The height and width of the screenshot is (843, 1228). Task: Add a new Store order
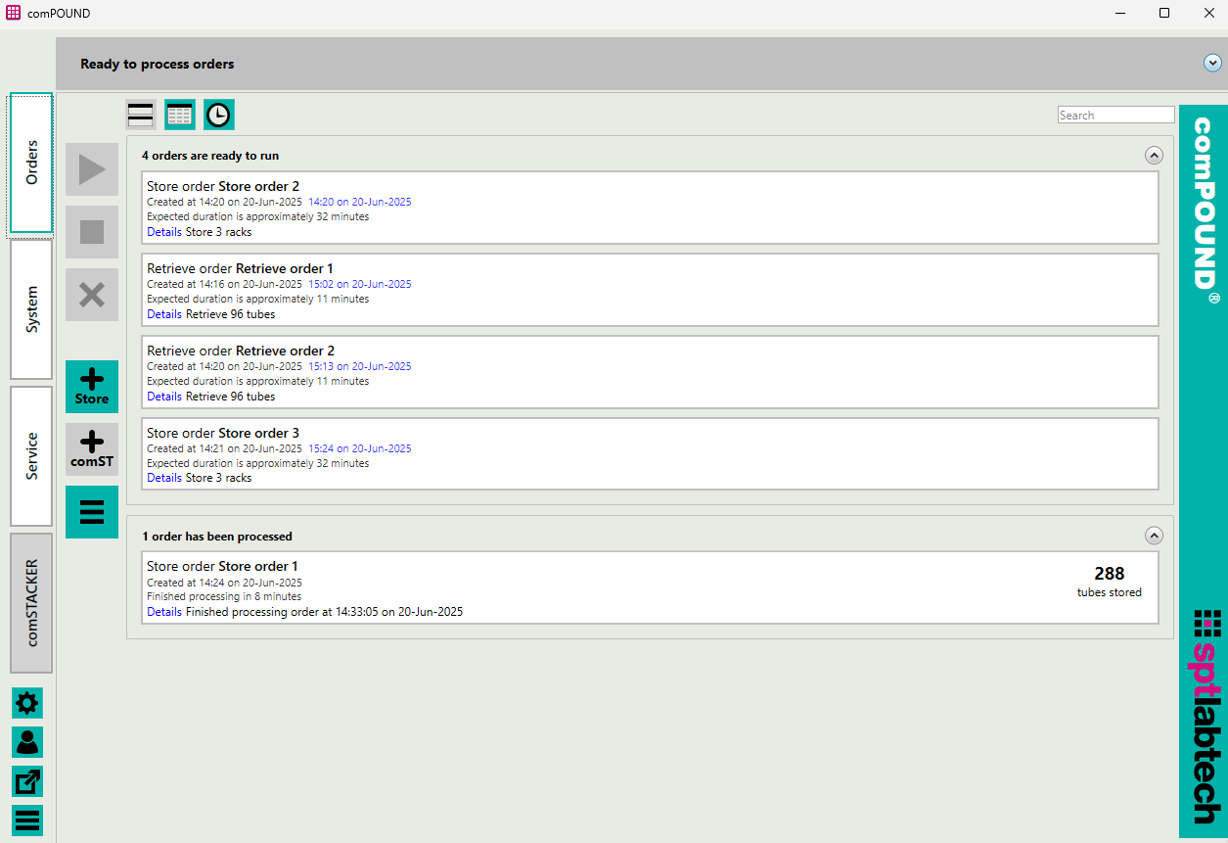coord(92,387)
